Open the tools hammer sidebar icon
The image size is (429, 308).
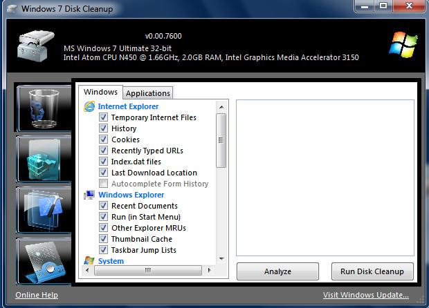point(44,210)
